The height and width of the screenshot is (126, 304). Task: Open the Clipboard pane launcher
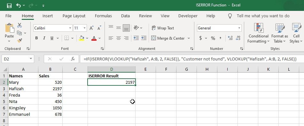pyautogui.click(x=28, y=49)
